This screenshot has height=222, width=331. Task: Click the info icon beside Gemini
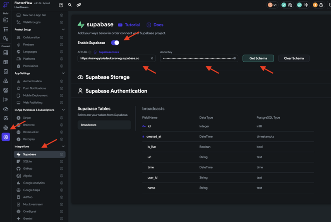click(61, 219)
